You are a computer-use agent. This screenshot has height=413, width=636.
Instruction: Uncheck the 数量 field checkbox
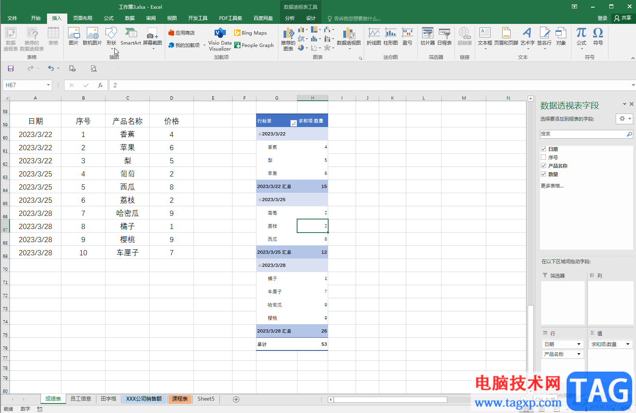click(543, 174)
